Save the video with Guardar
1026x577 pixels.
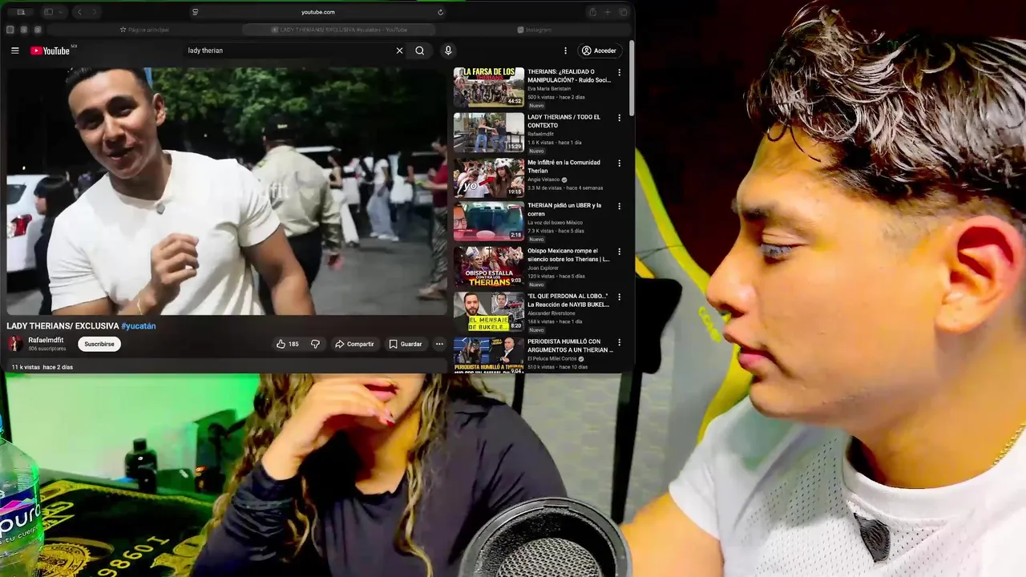(x=405, y=344)
